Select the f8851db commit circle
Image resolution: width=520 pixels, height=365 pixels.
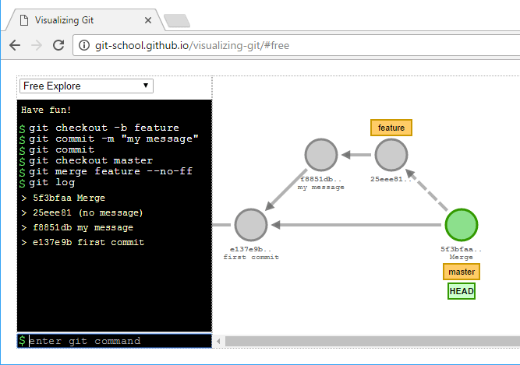pyautogui.click(x=321, y=155)
